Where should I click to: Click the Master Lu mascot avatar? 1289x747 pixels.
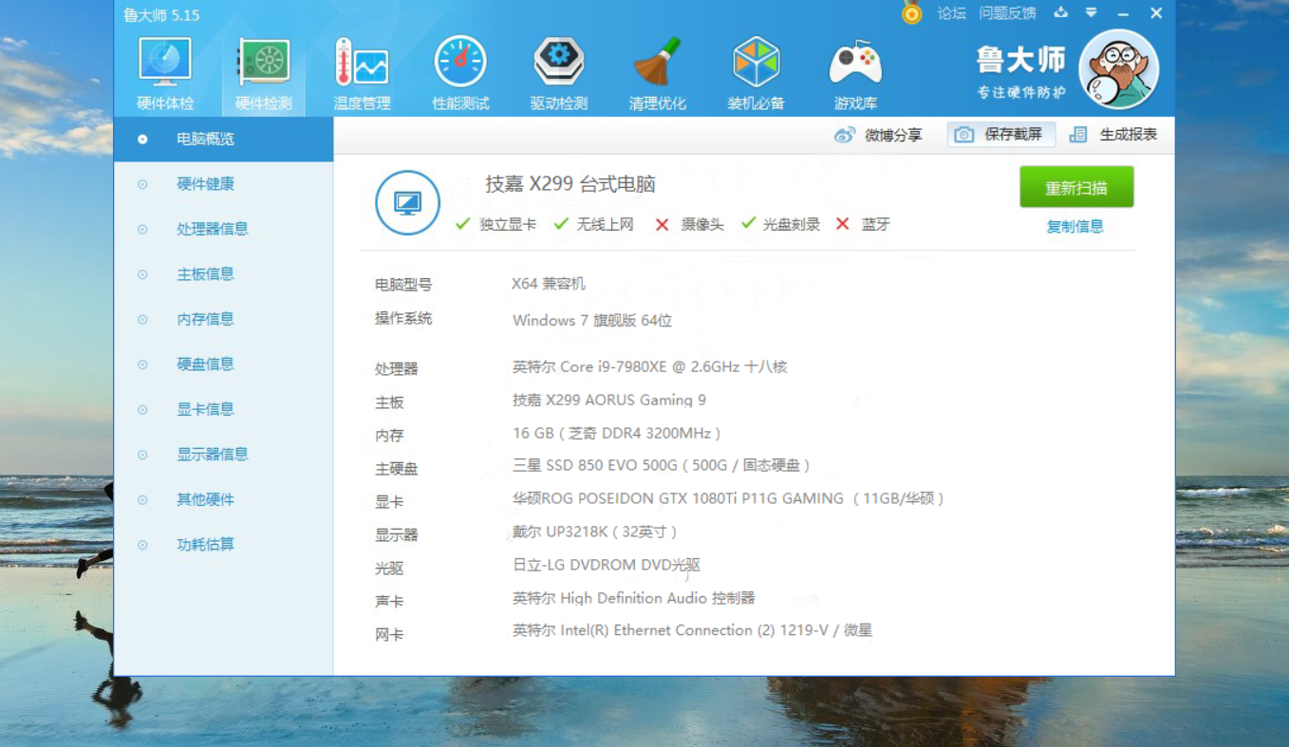tap(1119, 69)
